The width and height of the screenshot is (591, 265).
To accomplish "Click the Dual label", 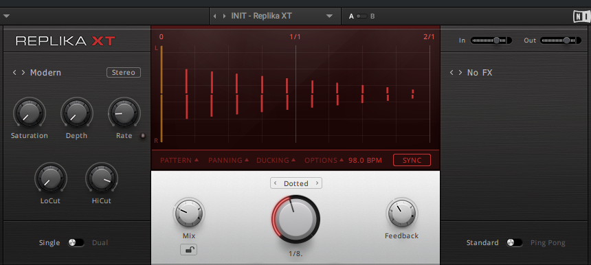I will (100, 243).
